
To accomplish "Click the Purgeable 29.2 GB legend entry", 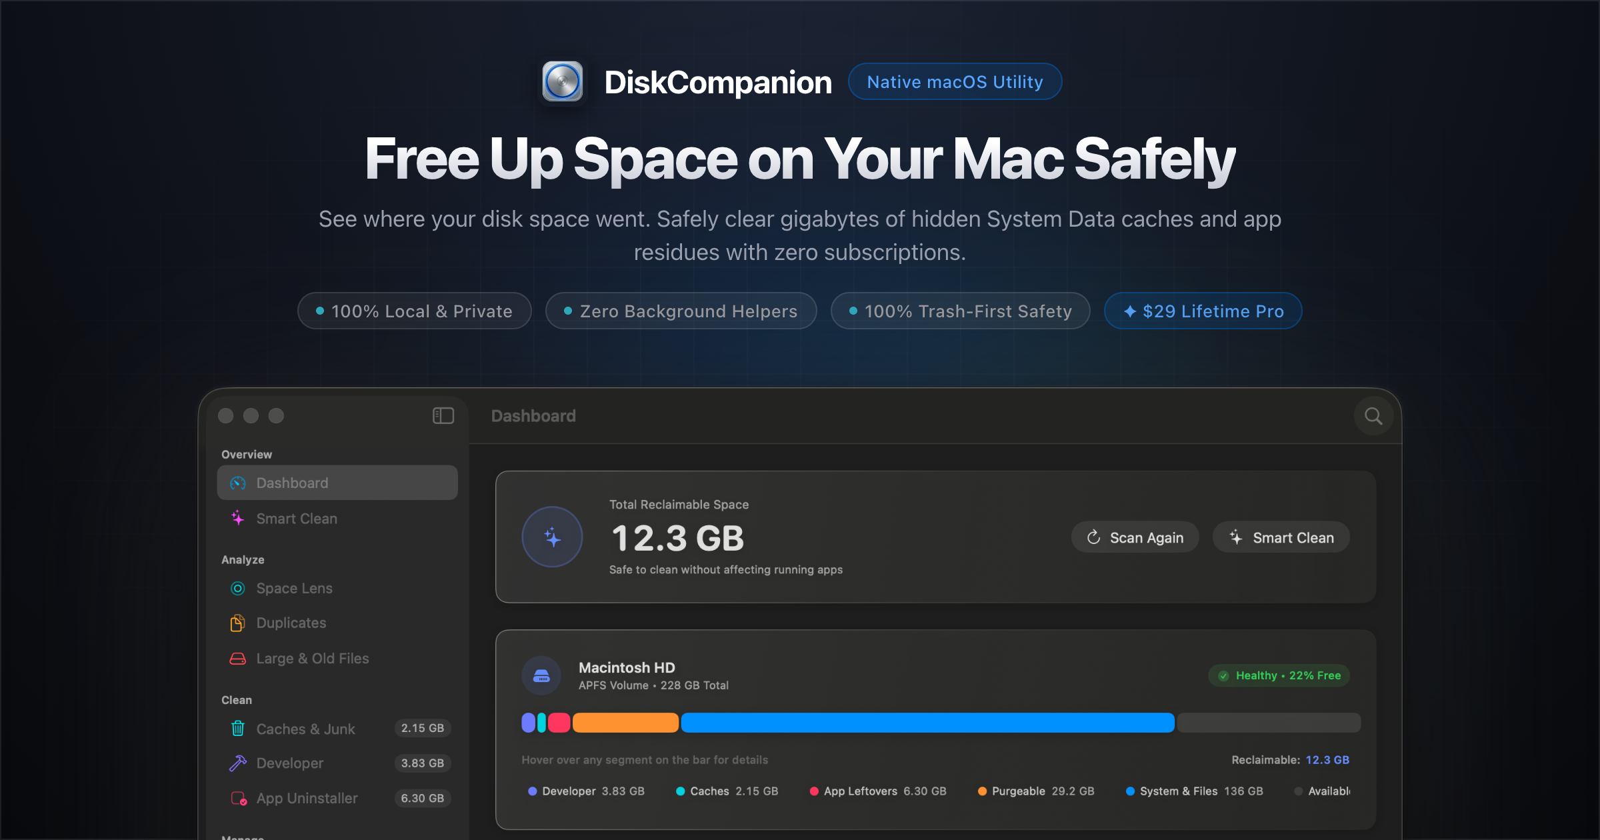I will [x=1036, y=791].
